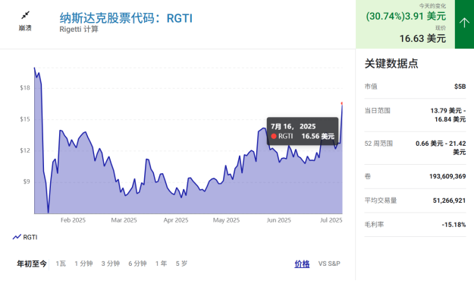This screenshot has width=474, height=281.
Task: Click the RGTI legend label
Action: click(30, 237)
